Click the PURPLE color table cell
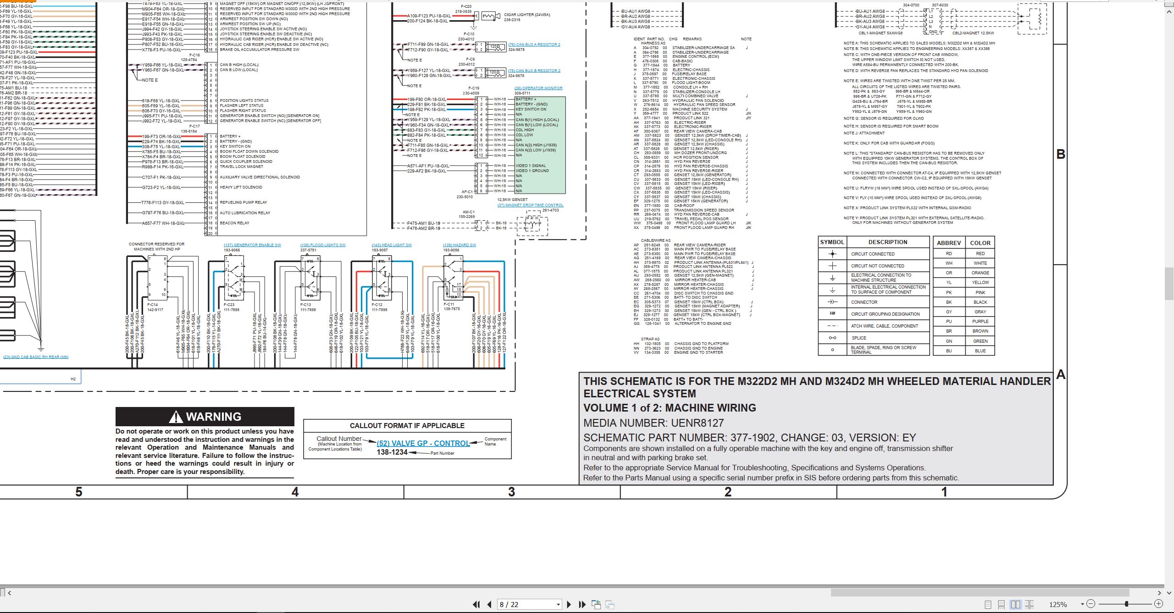 click(x=980, y=322)
